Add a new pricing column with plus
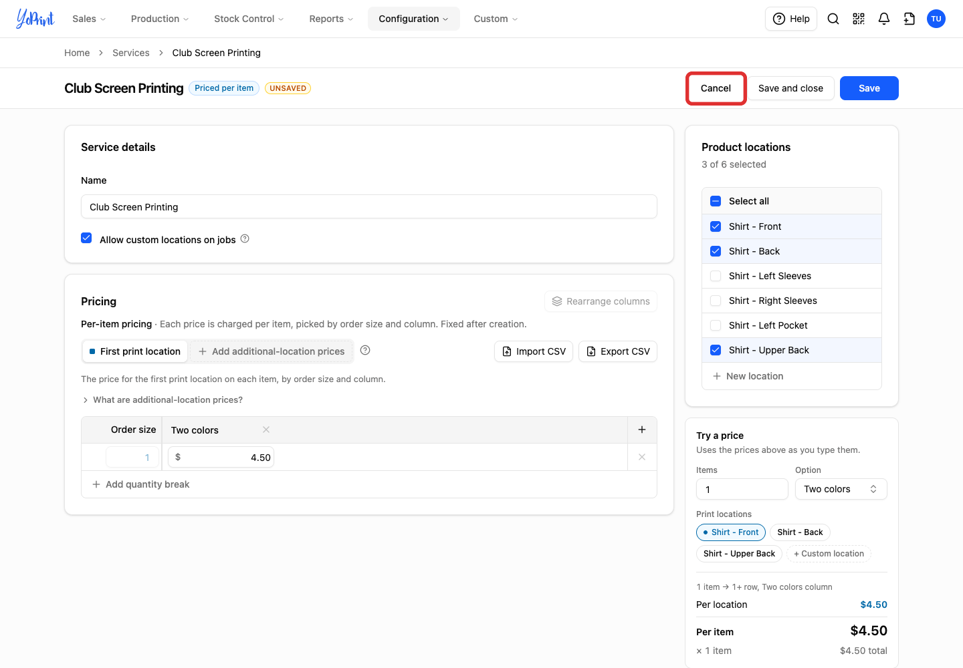The height and width of the screenshot is (668, 963). (x=642, y=430)
